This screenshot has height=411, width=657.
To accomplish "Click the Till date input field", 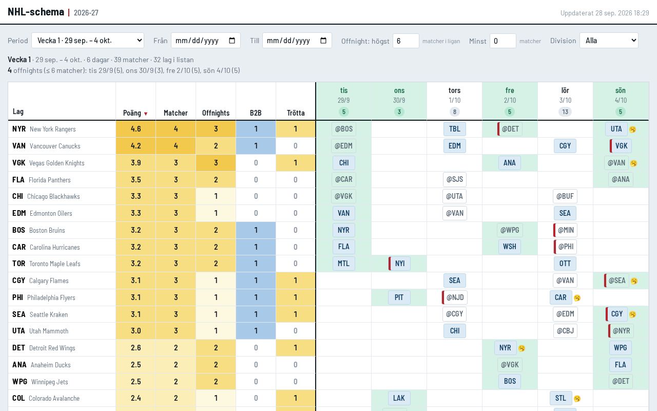I will pos(297,41).
